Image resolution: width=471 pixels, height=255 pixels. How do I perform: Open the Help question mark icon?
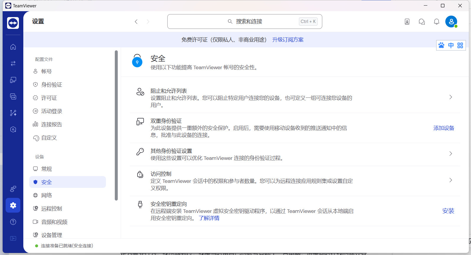(x=13, y=222)
